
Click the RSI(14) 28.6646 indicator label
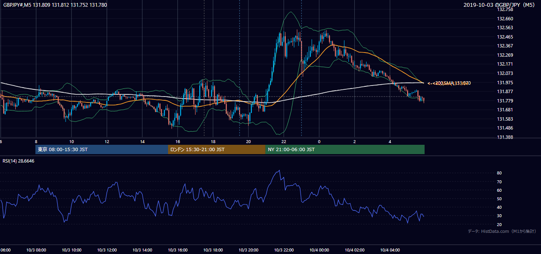point(19,161)
